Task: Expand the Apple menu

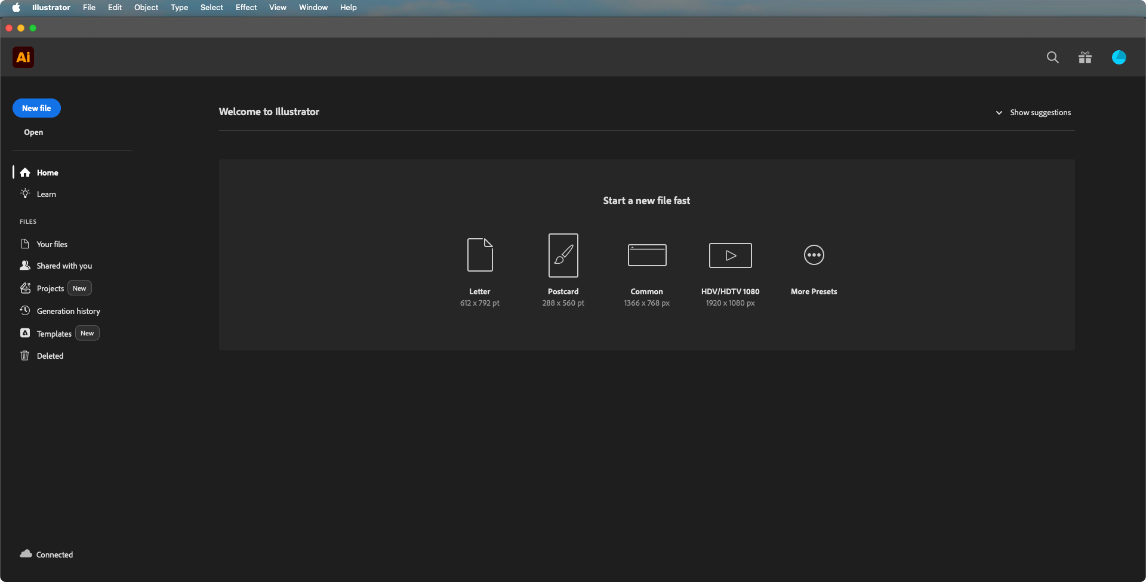Action: (x=16, y=7)
